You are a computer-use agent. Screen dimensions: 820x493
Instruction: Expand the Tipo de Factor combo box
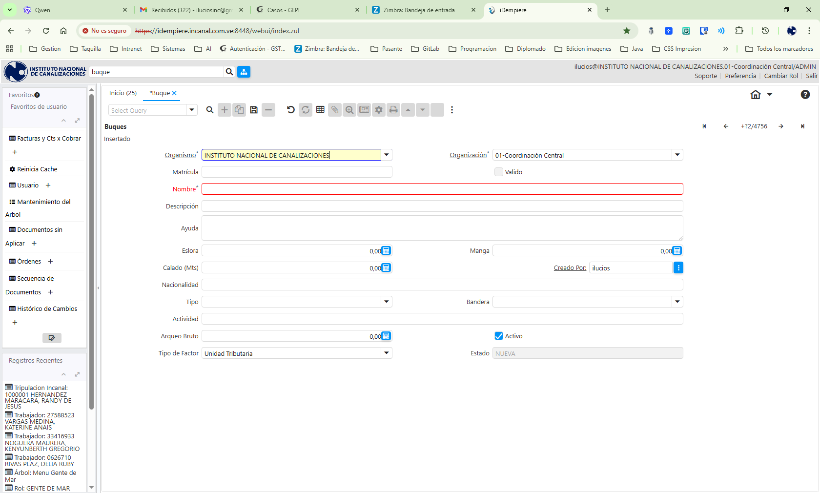[x=387, y=353]
